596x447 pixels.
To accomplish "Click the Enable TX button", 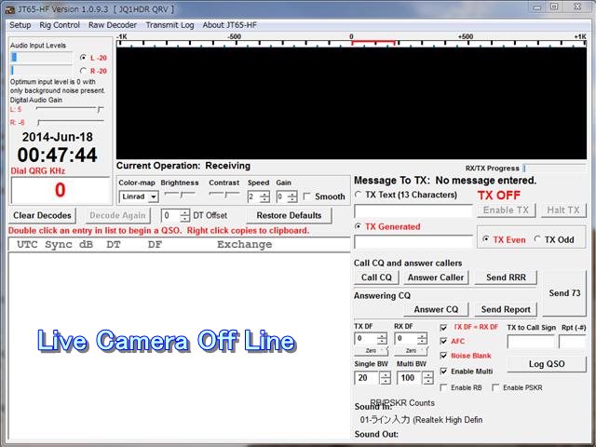I will (x=506, y=210).
